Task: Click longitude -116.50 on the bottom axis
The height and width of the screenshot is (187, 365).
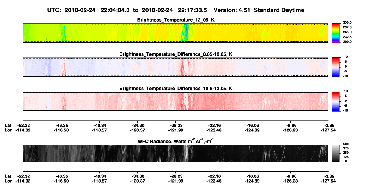Action: click(x=61, y=181)
